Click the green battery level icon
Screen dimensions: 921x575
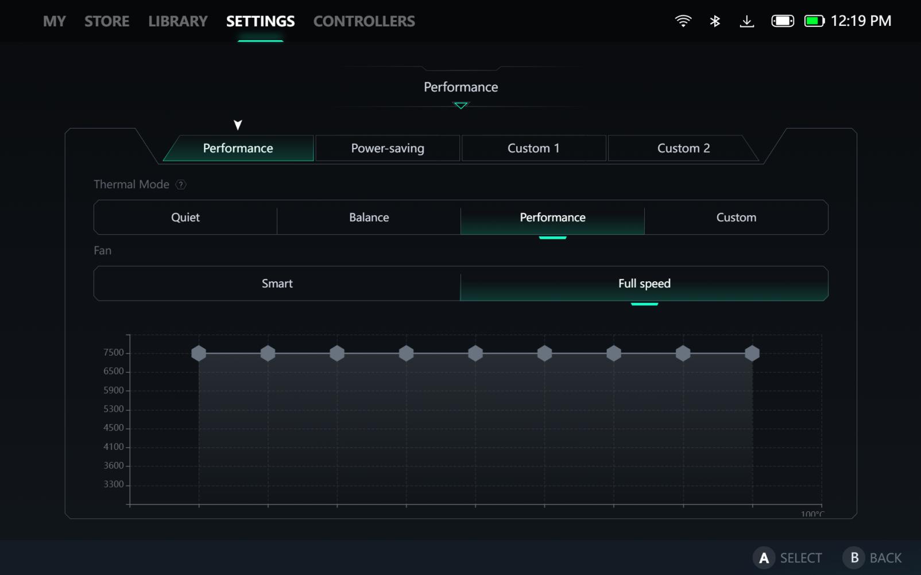(814, 21)
